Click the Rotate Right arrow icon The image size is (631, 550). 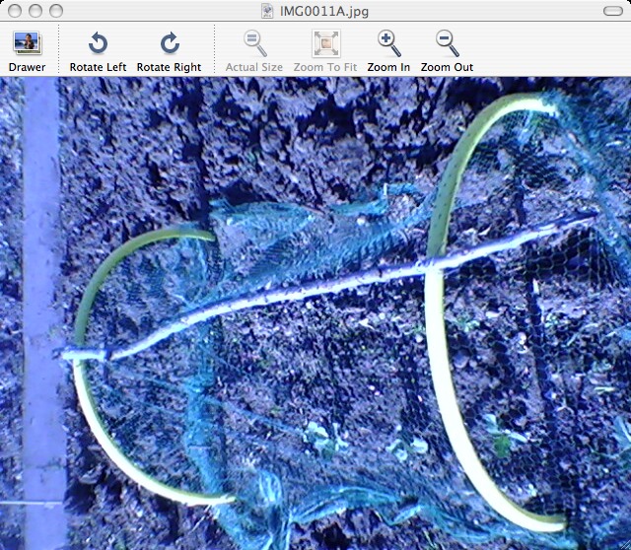point(170,43)
